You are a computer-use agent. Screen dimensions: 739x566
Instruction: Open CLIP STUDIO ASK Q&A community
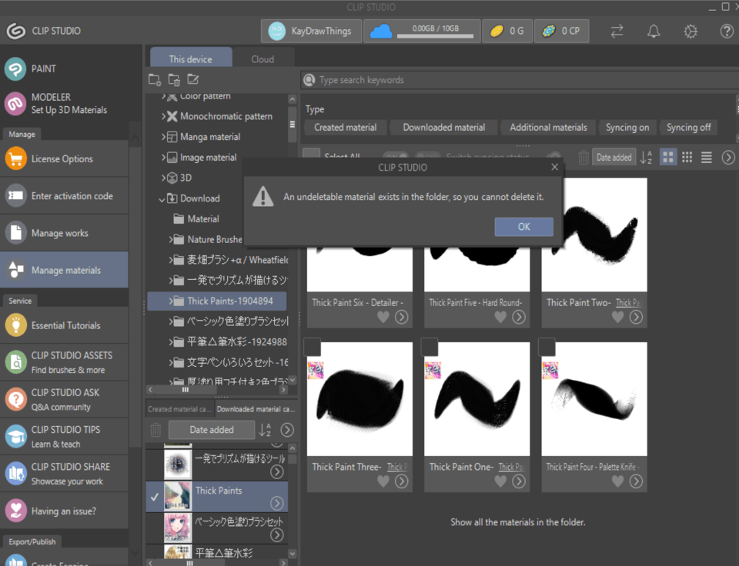click(x=64, y=400)
